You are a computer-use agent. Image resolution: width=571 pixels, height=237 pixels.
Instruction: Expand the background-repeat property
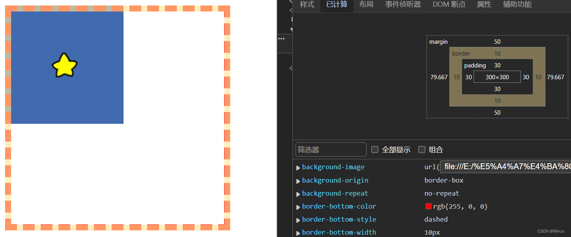point(298,193)
